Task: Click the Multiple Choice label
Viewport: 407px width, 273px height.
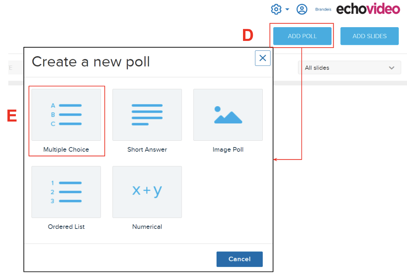Action: (66, 150)
